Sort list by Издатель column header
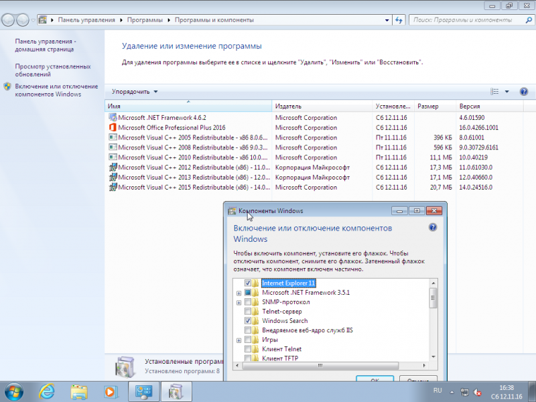 (x=322, y=106)
